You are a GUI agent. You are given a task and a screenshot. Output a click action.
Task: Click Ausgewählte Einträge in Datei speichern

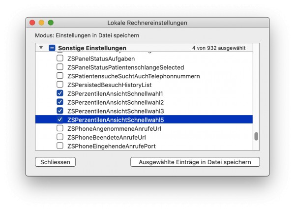point(195,162)
